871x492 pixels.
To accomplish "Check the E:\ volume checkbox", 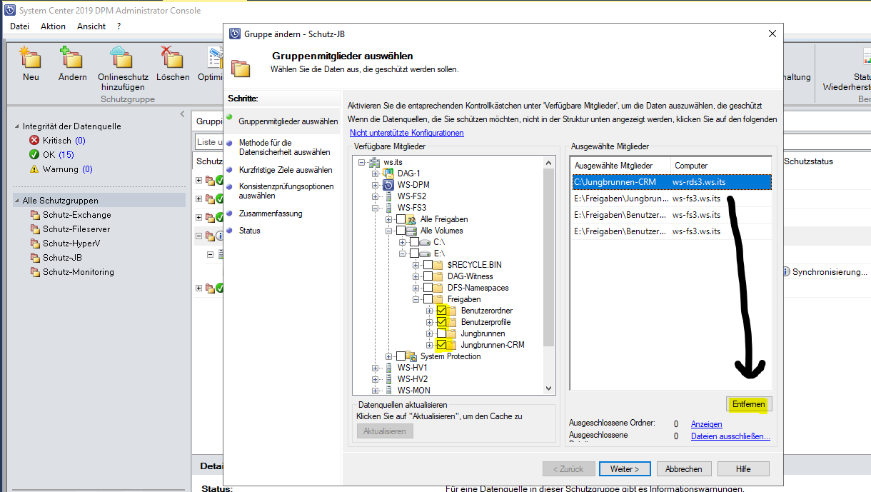I will pyautogui.click(x=415, y=253).
